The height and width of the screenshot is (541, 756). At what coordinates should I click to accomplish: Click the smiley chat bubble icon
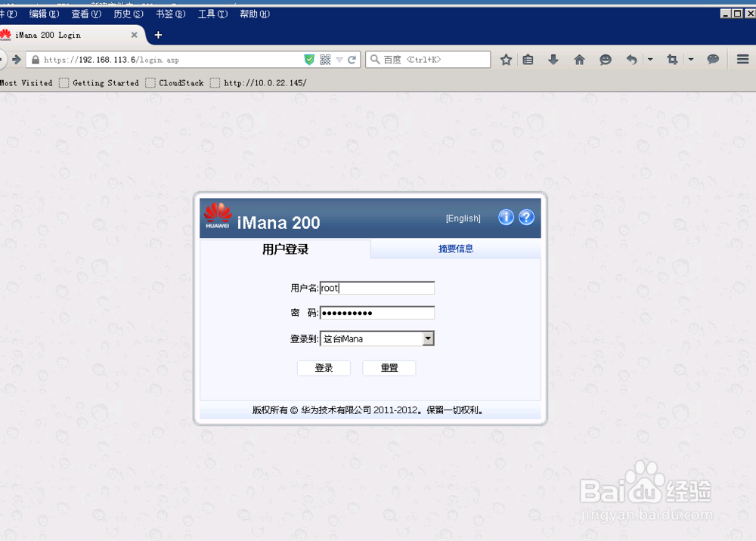(606, 60)
